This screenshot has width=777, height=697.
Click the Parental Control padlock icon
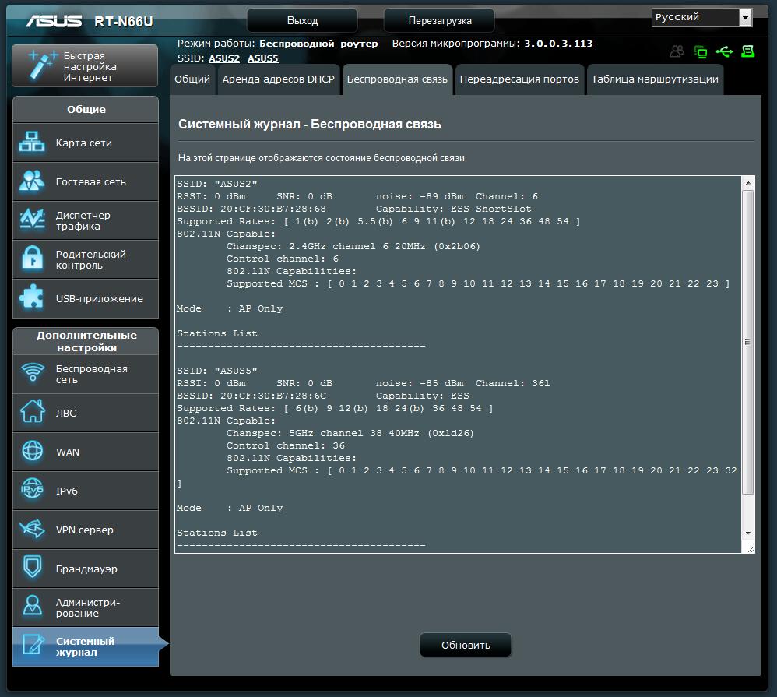[x=32, y=259]
